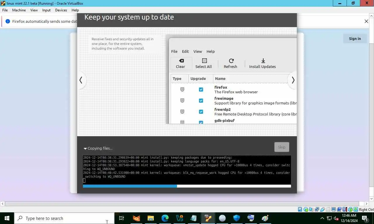Uncheck the firefox upgrade checkbox
Image resolution: width=374 pixels, height=224 pixels.
pyautogui.click(x=201, y=90)
